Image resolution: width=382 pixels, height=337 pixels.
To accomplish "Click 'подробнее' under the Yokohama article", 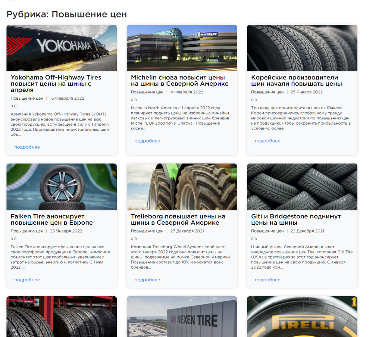I will 27,147.
